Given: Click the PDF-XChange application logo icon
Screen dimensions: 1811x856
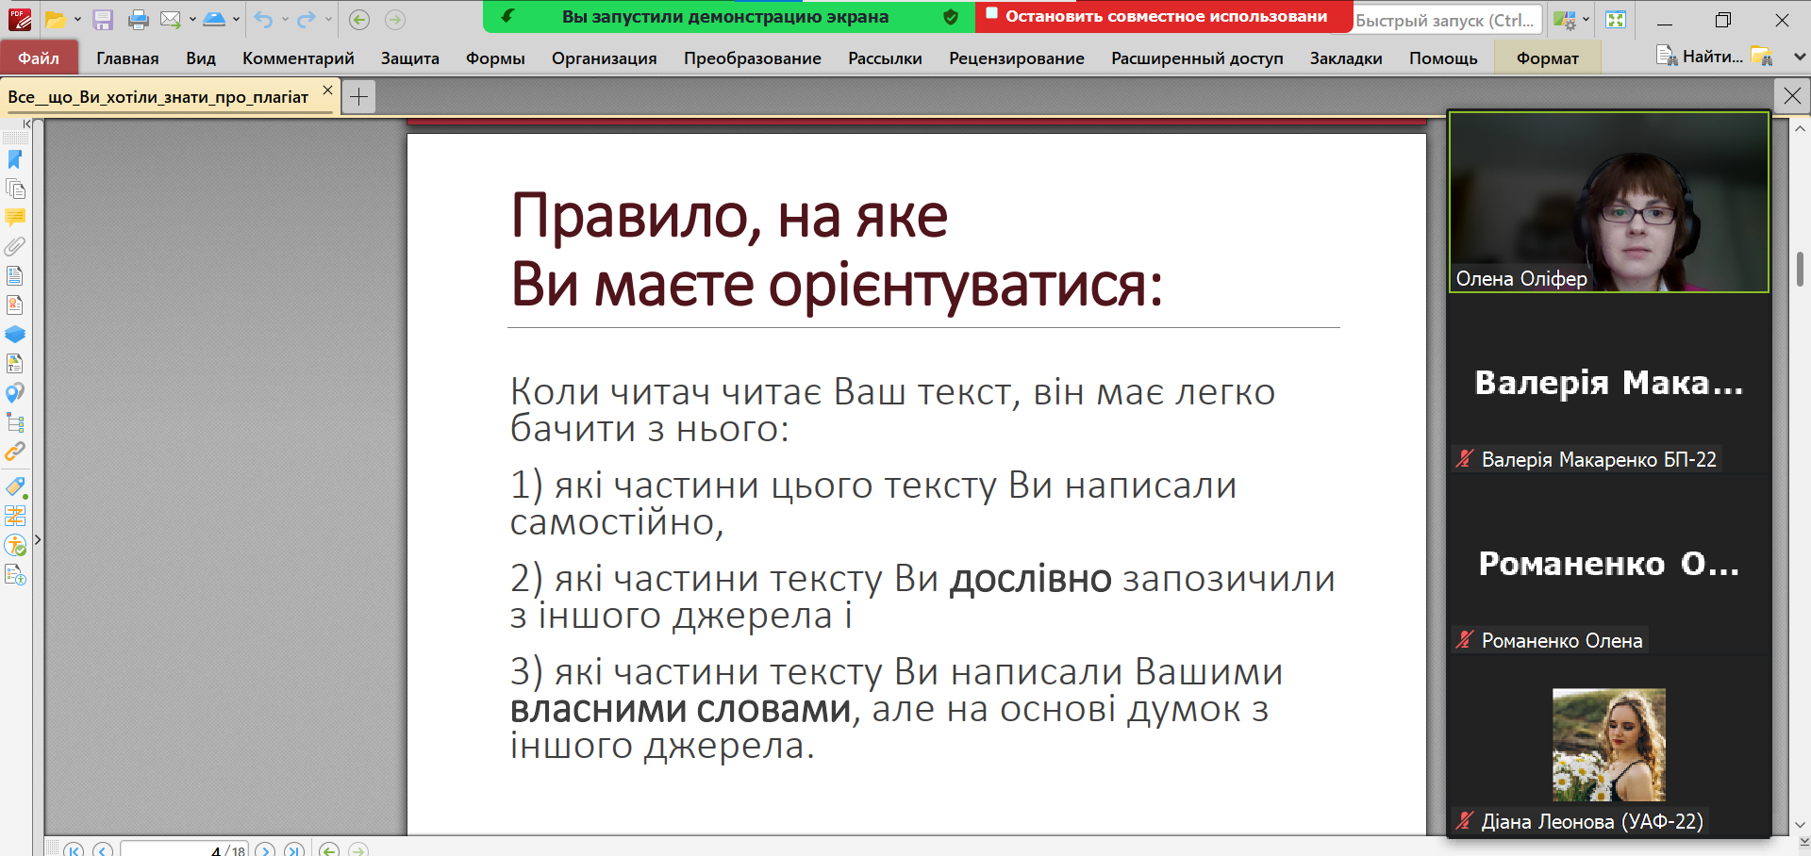Looking at the screenshot, I should point(20,19).
